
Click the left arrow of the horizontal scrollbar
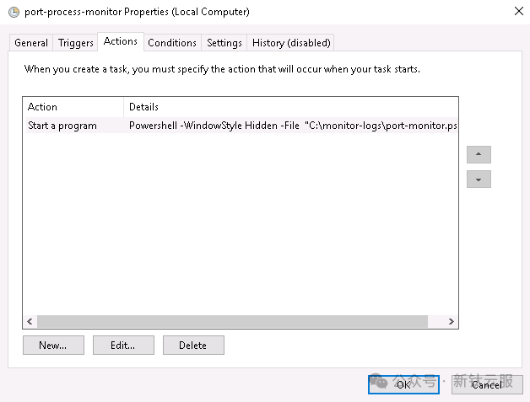pos(30,321)
